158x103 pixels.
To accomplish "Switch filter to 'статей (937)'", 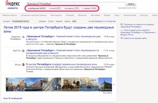I will (55, 9).
